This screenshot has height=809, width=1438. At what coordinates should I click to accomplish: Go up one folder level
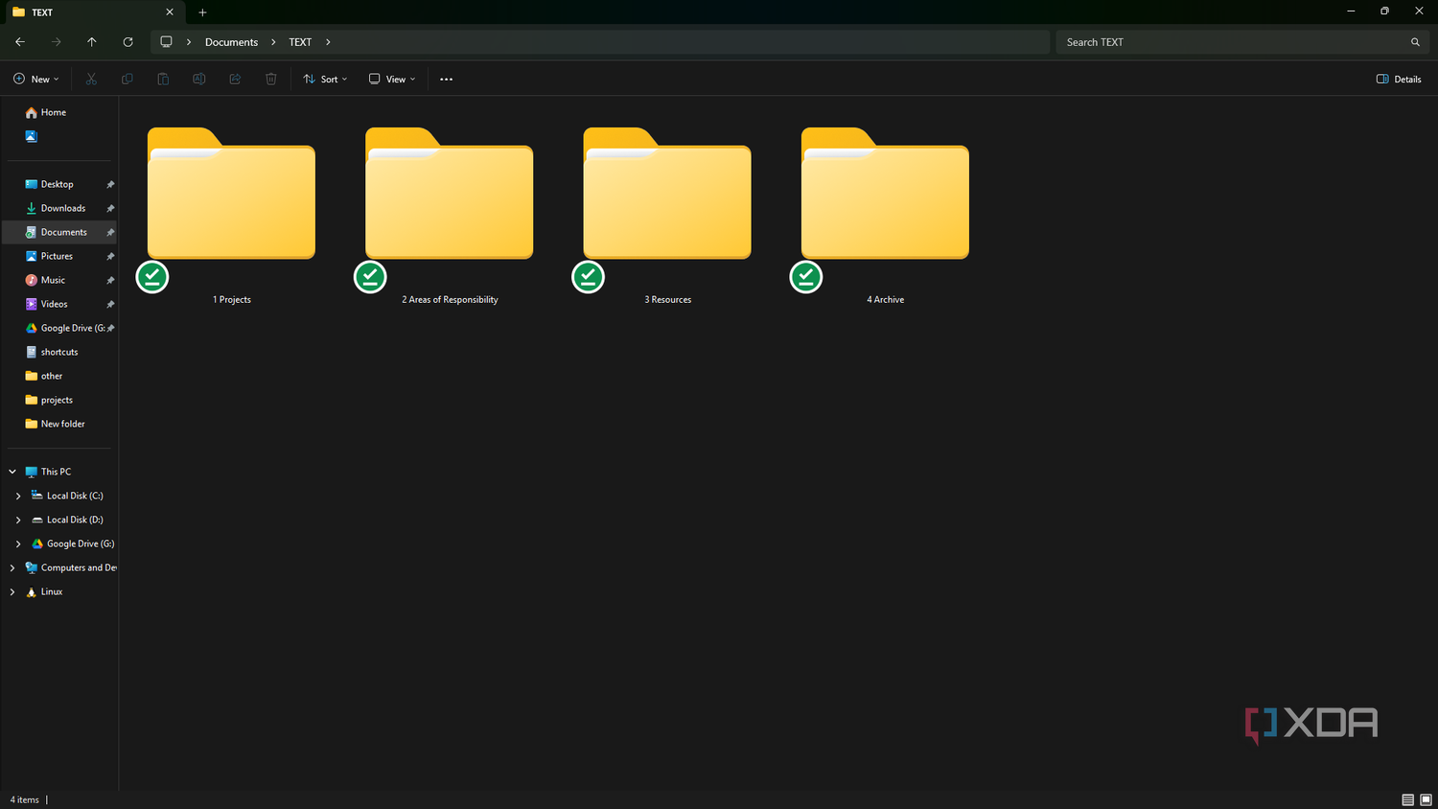(92, 42)
